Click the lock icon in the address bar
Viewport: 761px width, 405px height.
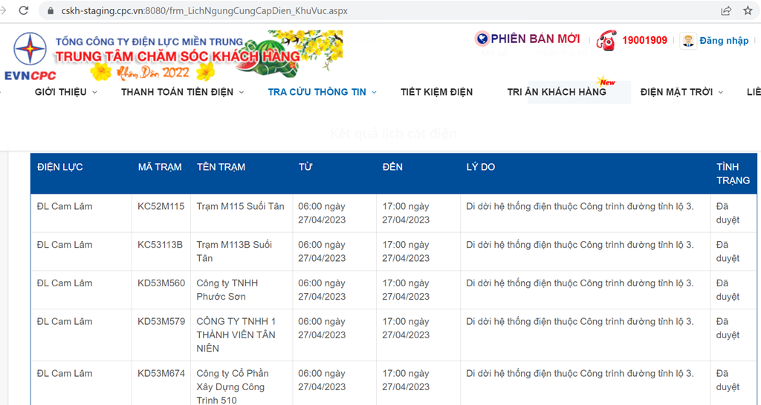tap(51, 11)
